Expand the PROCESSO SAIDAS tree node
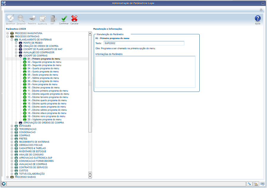The image size is (267, 188). [7, 177]
